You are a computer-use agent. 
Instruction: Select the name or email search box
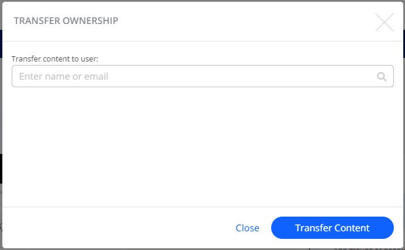tap(203, 76)
